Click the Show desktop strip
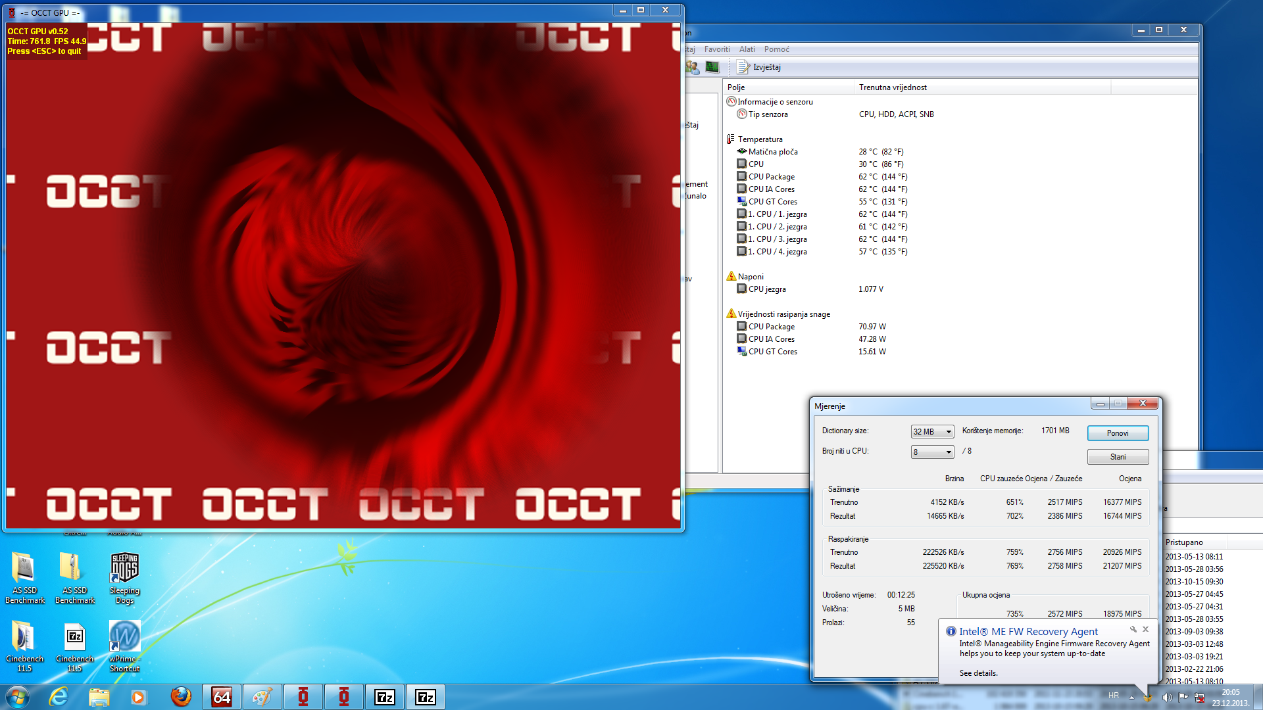Screen dimensions: 1263x710 pos(1258,698)
